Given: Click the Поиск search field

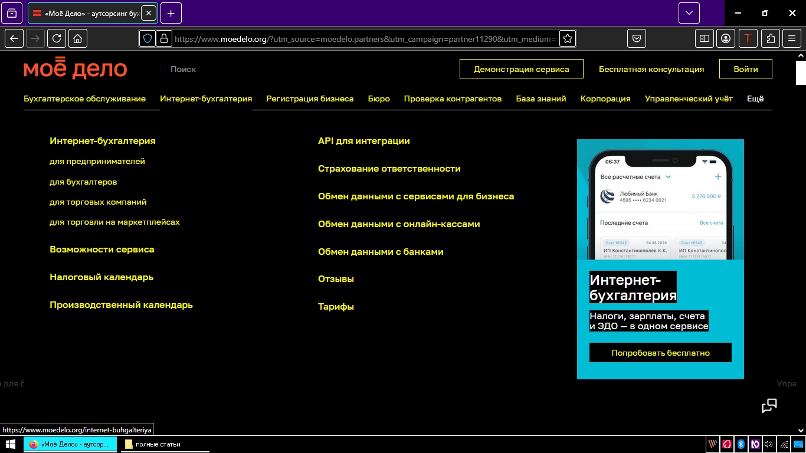Looking at the screenshot, I should tap(183, 69).
